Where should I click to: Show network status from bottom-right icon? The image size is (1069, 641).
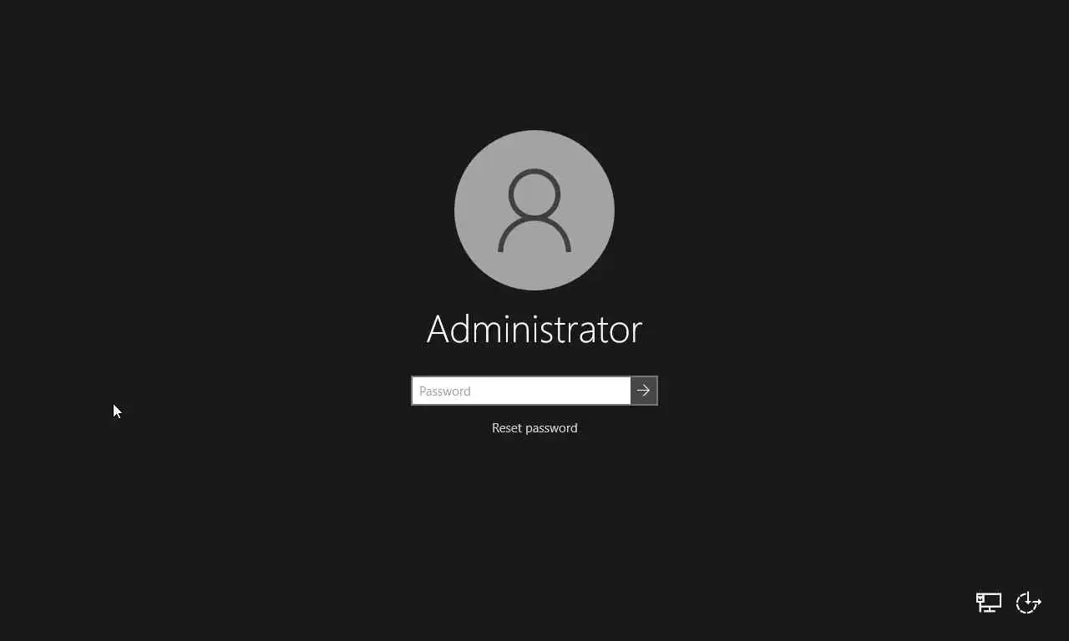pyautogui.click(x=989, y=603)
